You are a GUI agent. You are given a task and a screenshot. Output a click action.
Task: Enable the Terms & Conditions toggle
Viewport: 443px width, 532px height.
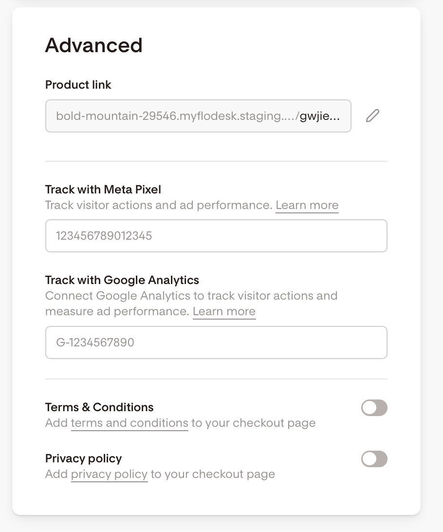(x=374, y=407)
